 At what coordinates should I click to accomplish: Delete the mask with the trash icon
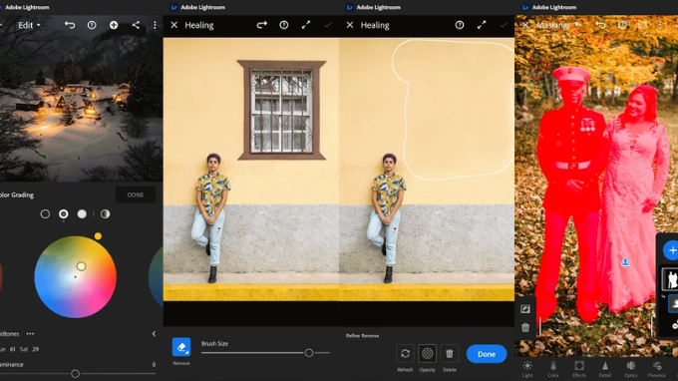pyautogui.click(x=525, y=327)
